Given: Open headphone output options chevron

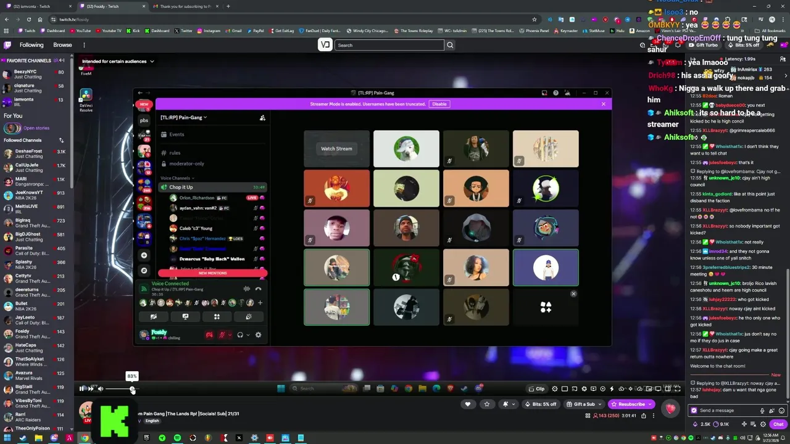Looking at the screenshot, I should click(247, 335).
